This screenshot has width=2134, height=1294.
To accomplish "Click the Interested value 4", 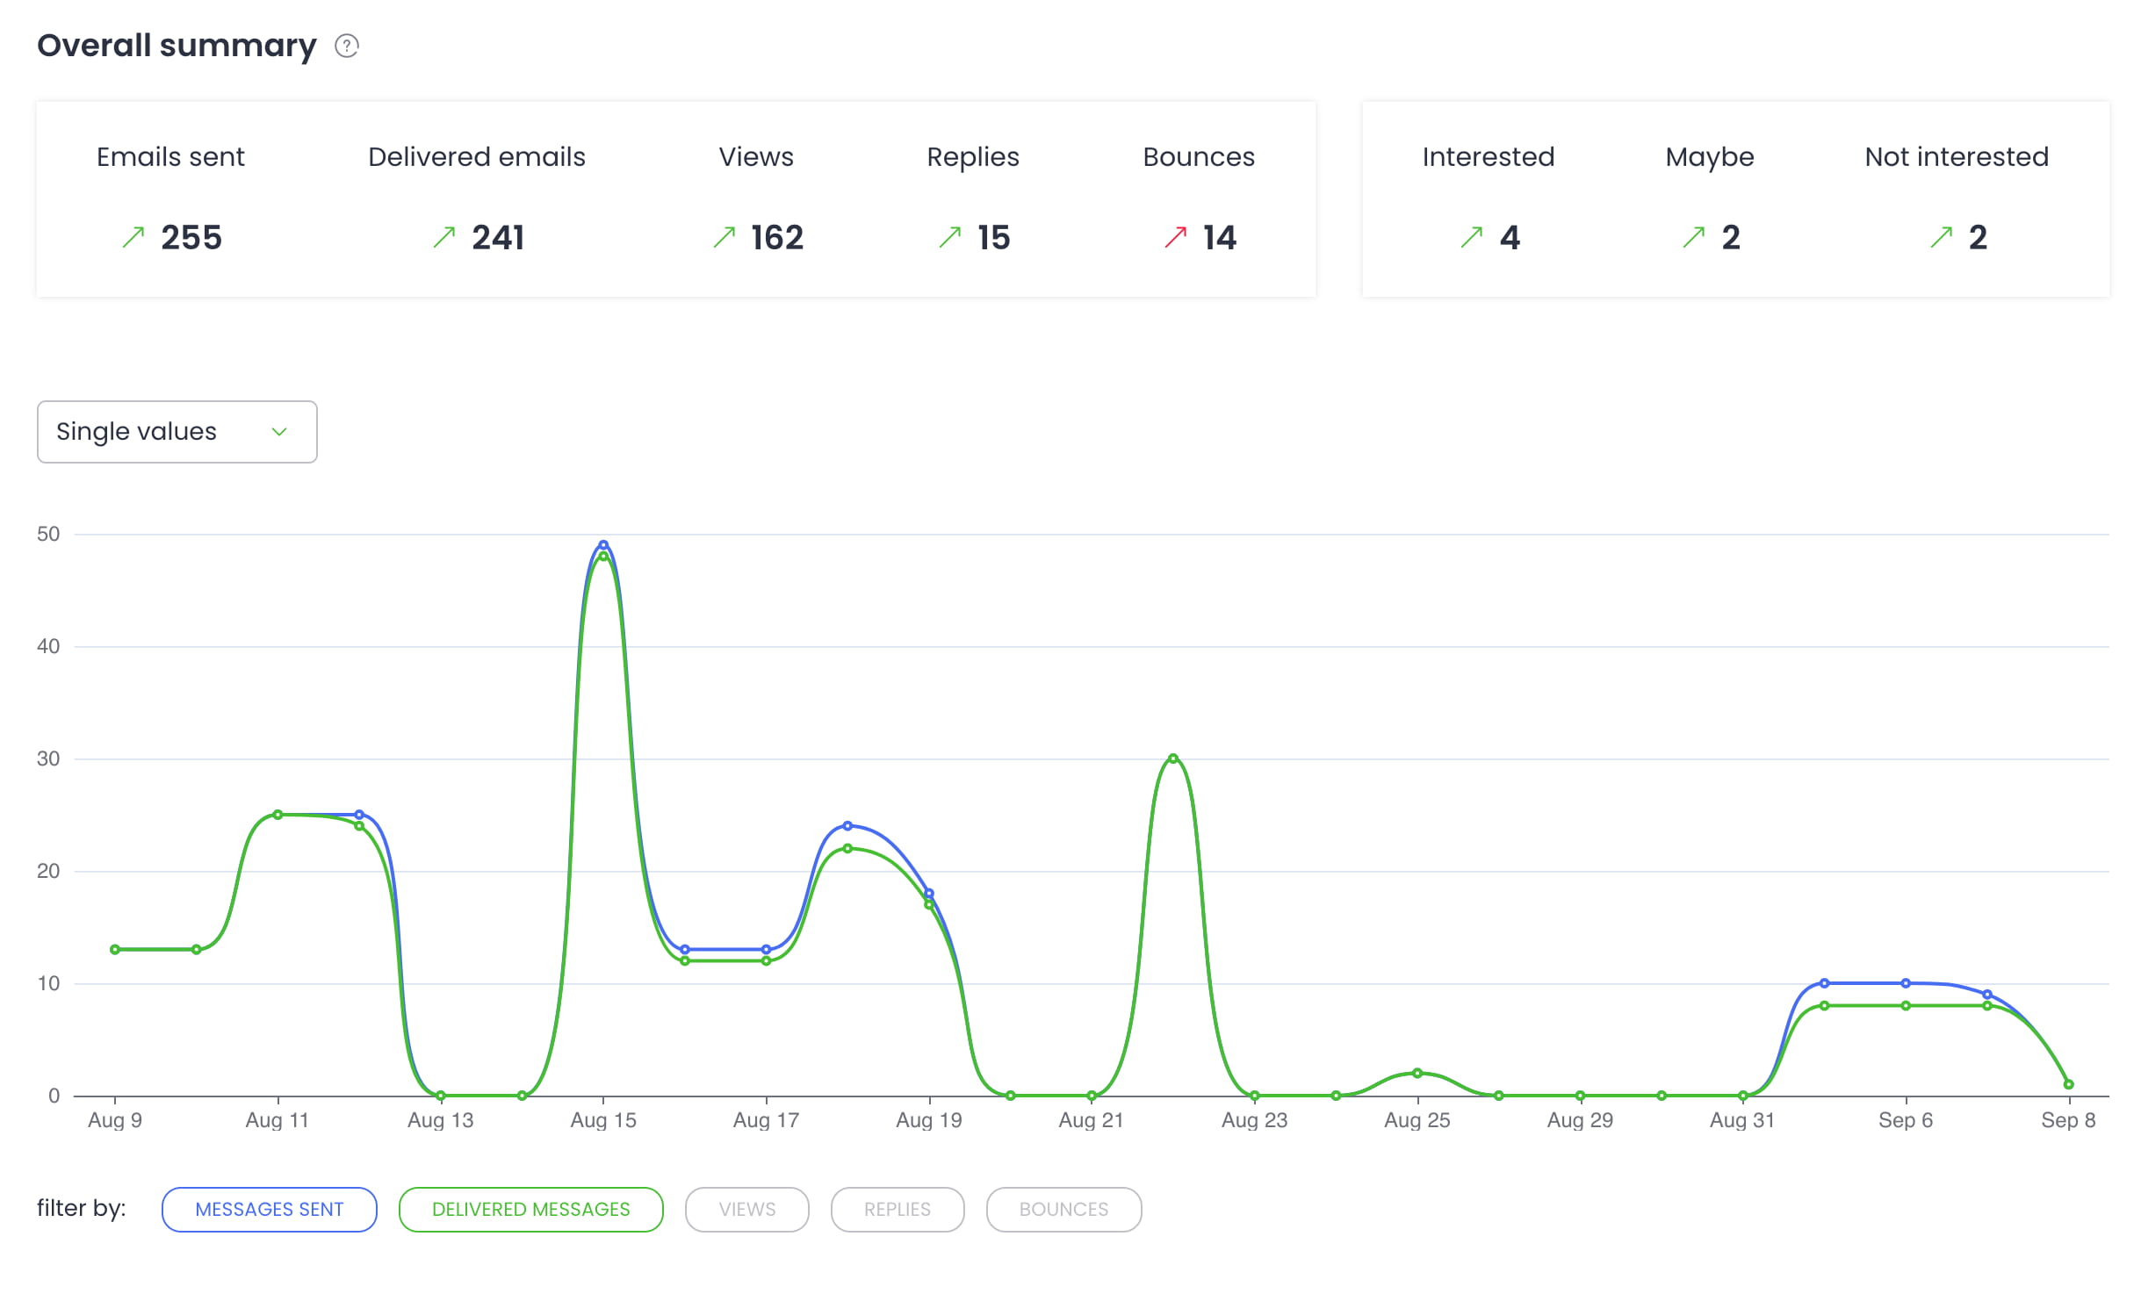I will pos(1510,238).
